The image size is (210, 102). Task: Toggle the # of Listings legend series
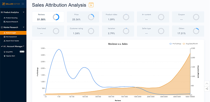coord(175,44)
